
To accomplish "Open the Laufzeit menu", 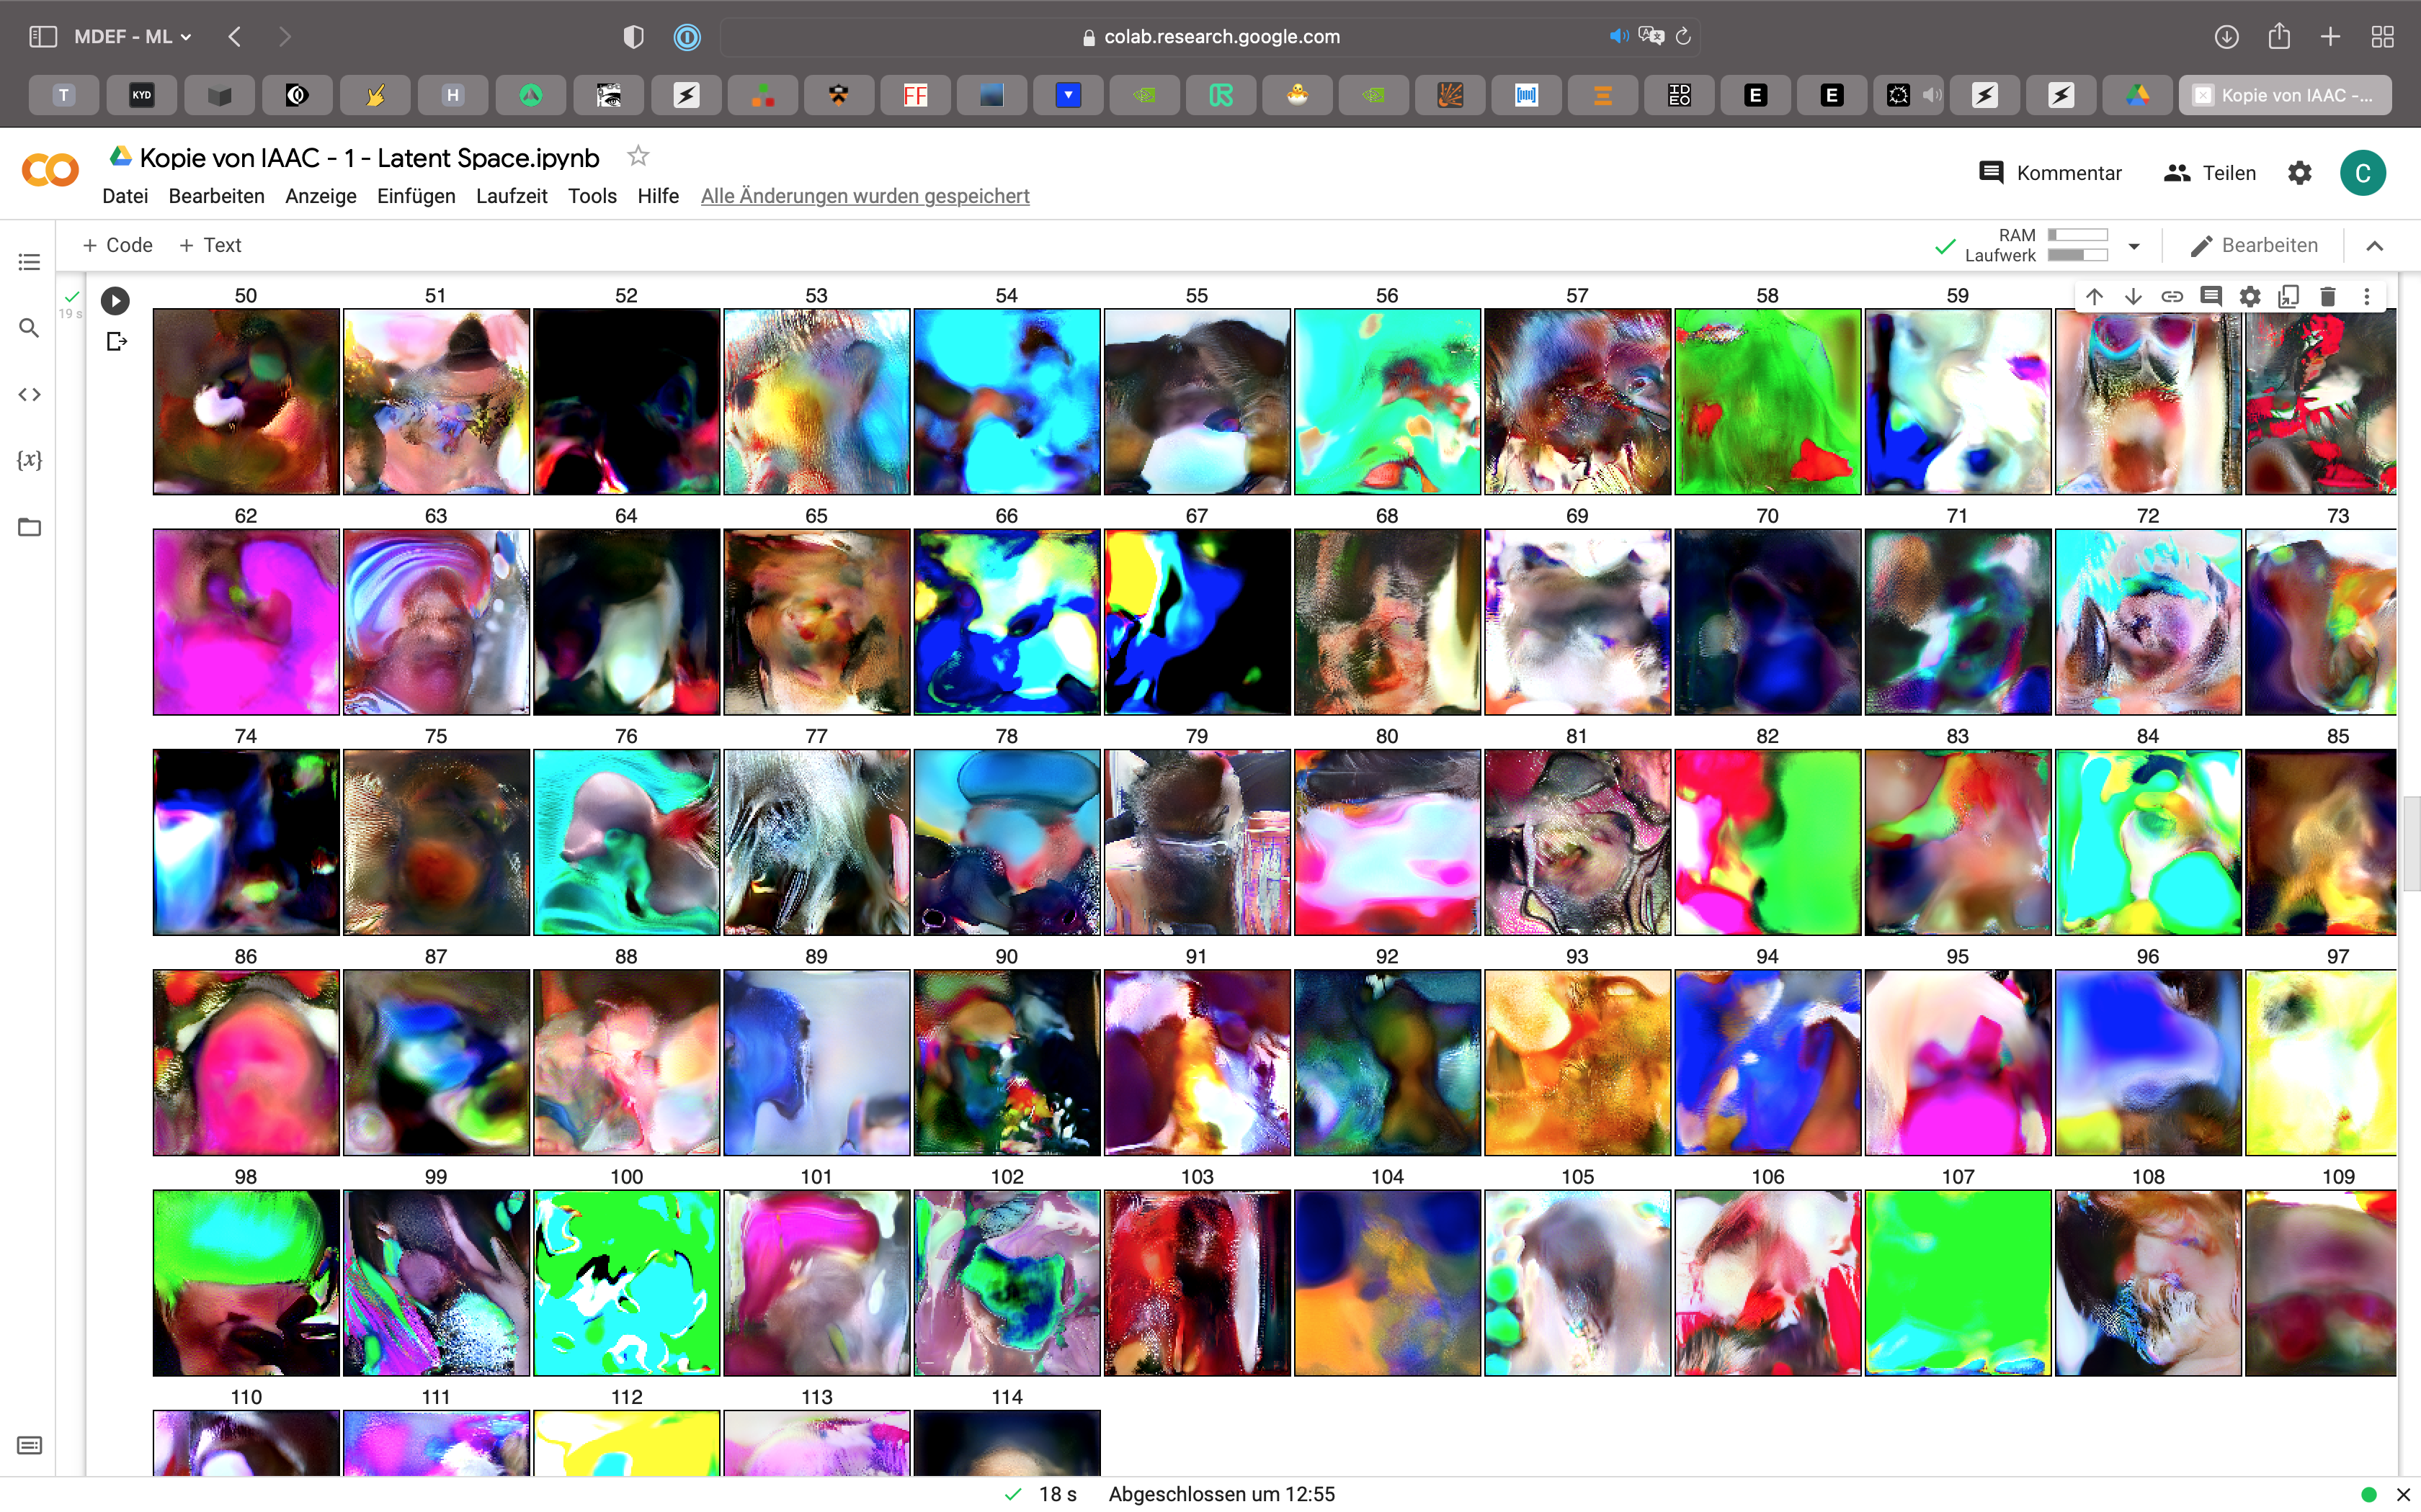I will click(x=511, y=196).
